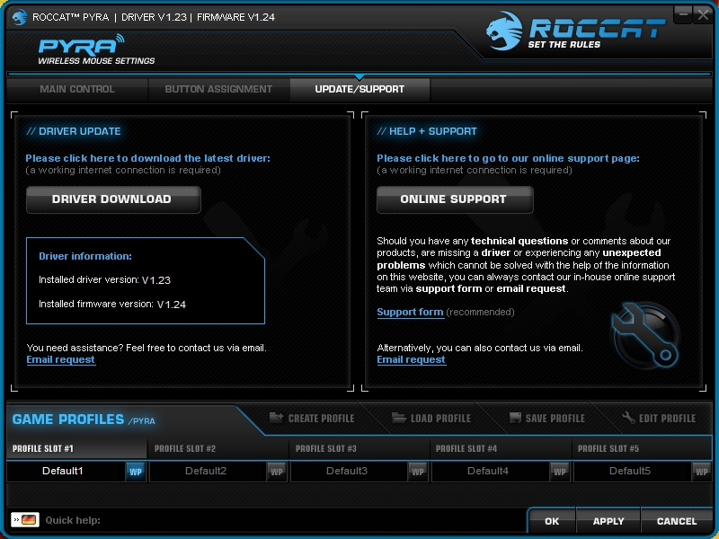Click the German flag language icon
The width and height of the screenshot is (719, 539).
click(25, 520)
